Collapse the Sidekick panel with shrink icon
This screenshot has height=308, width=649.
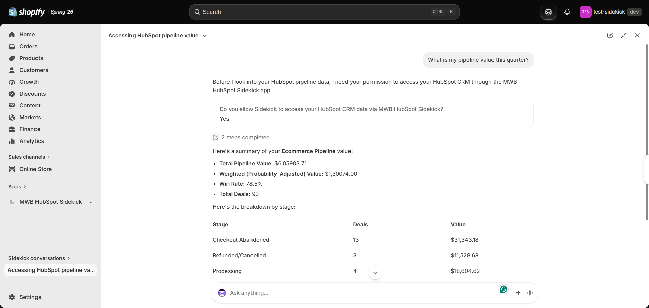[x=624, y=35]
